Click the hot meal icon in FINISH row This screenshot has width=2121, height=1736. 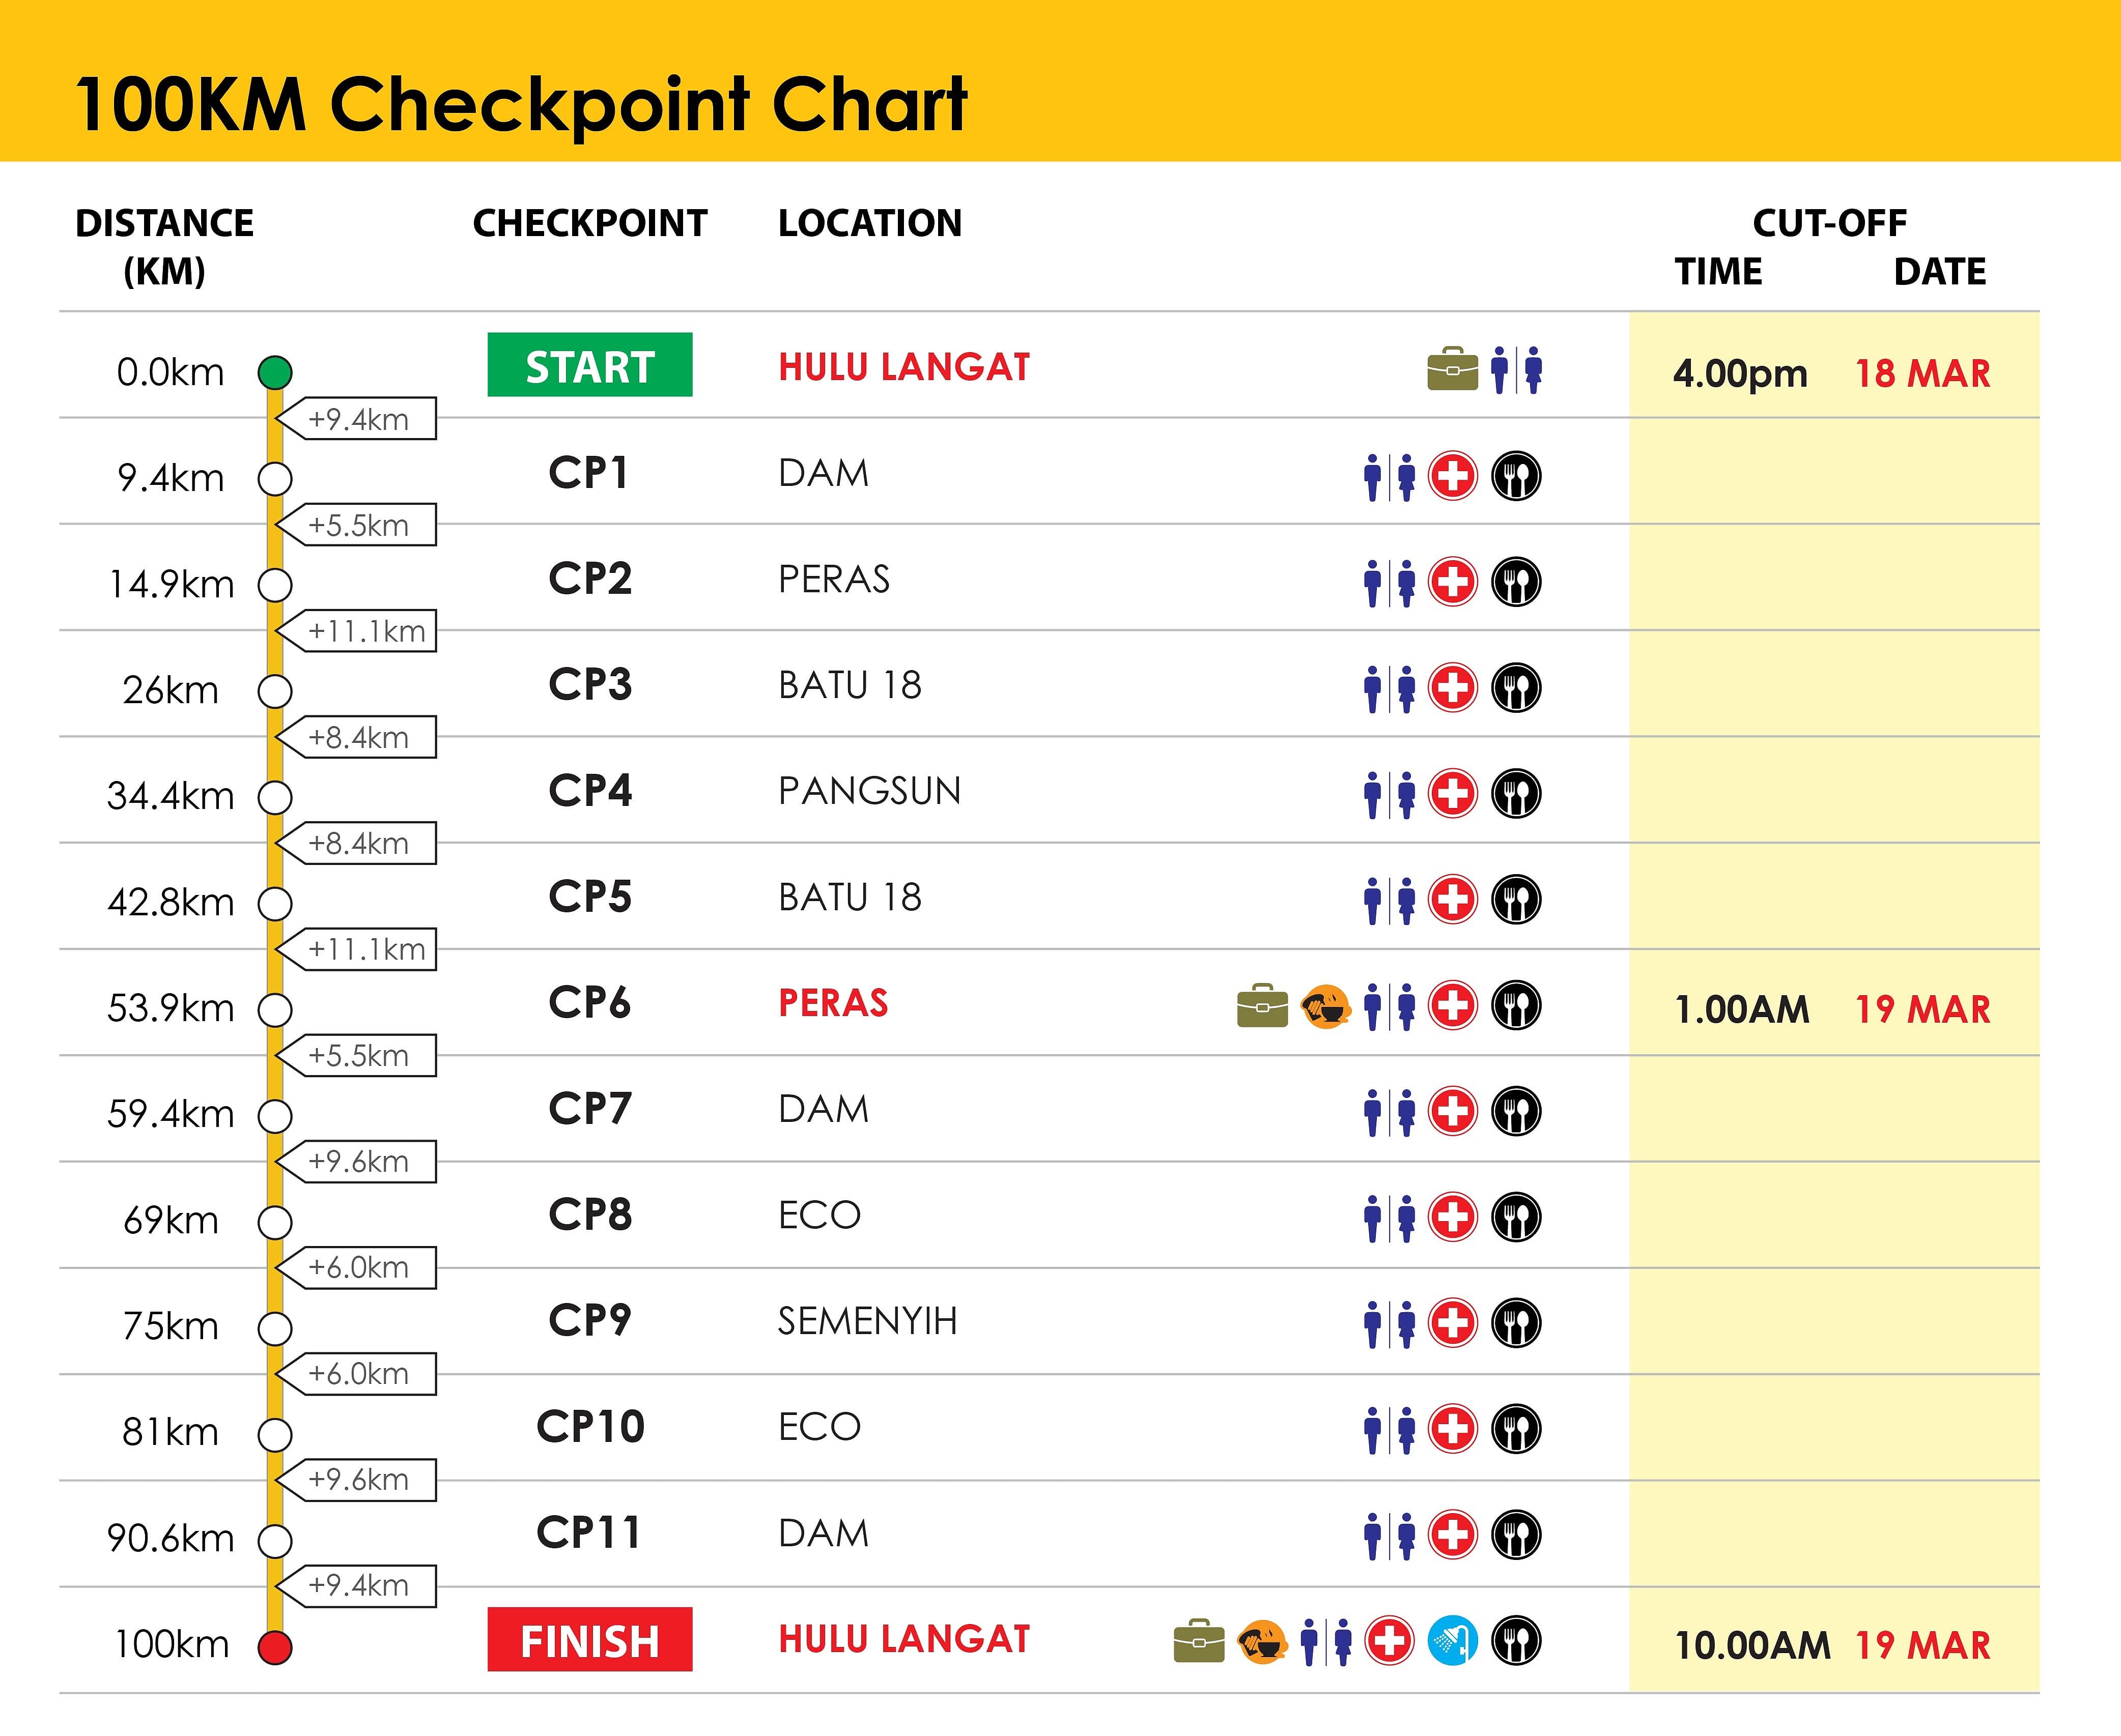click(1262, 1641)
